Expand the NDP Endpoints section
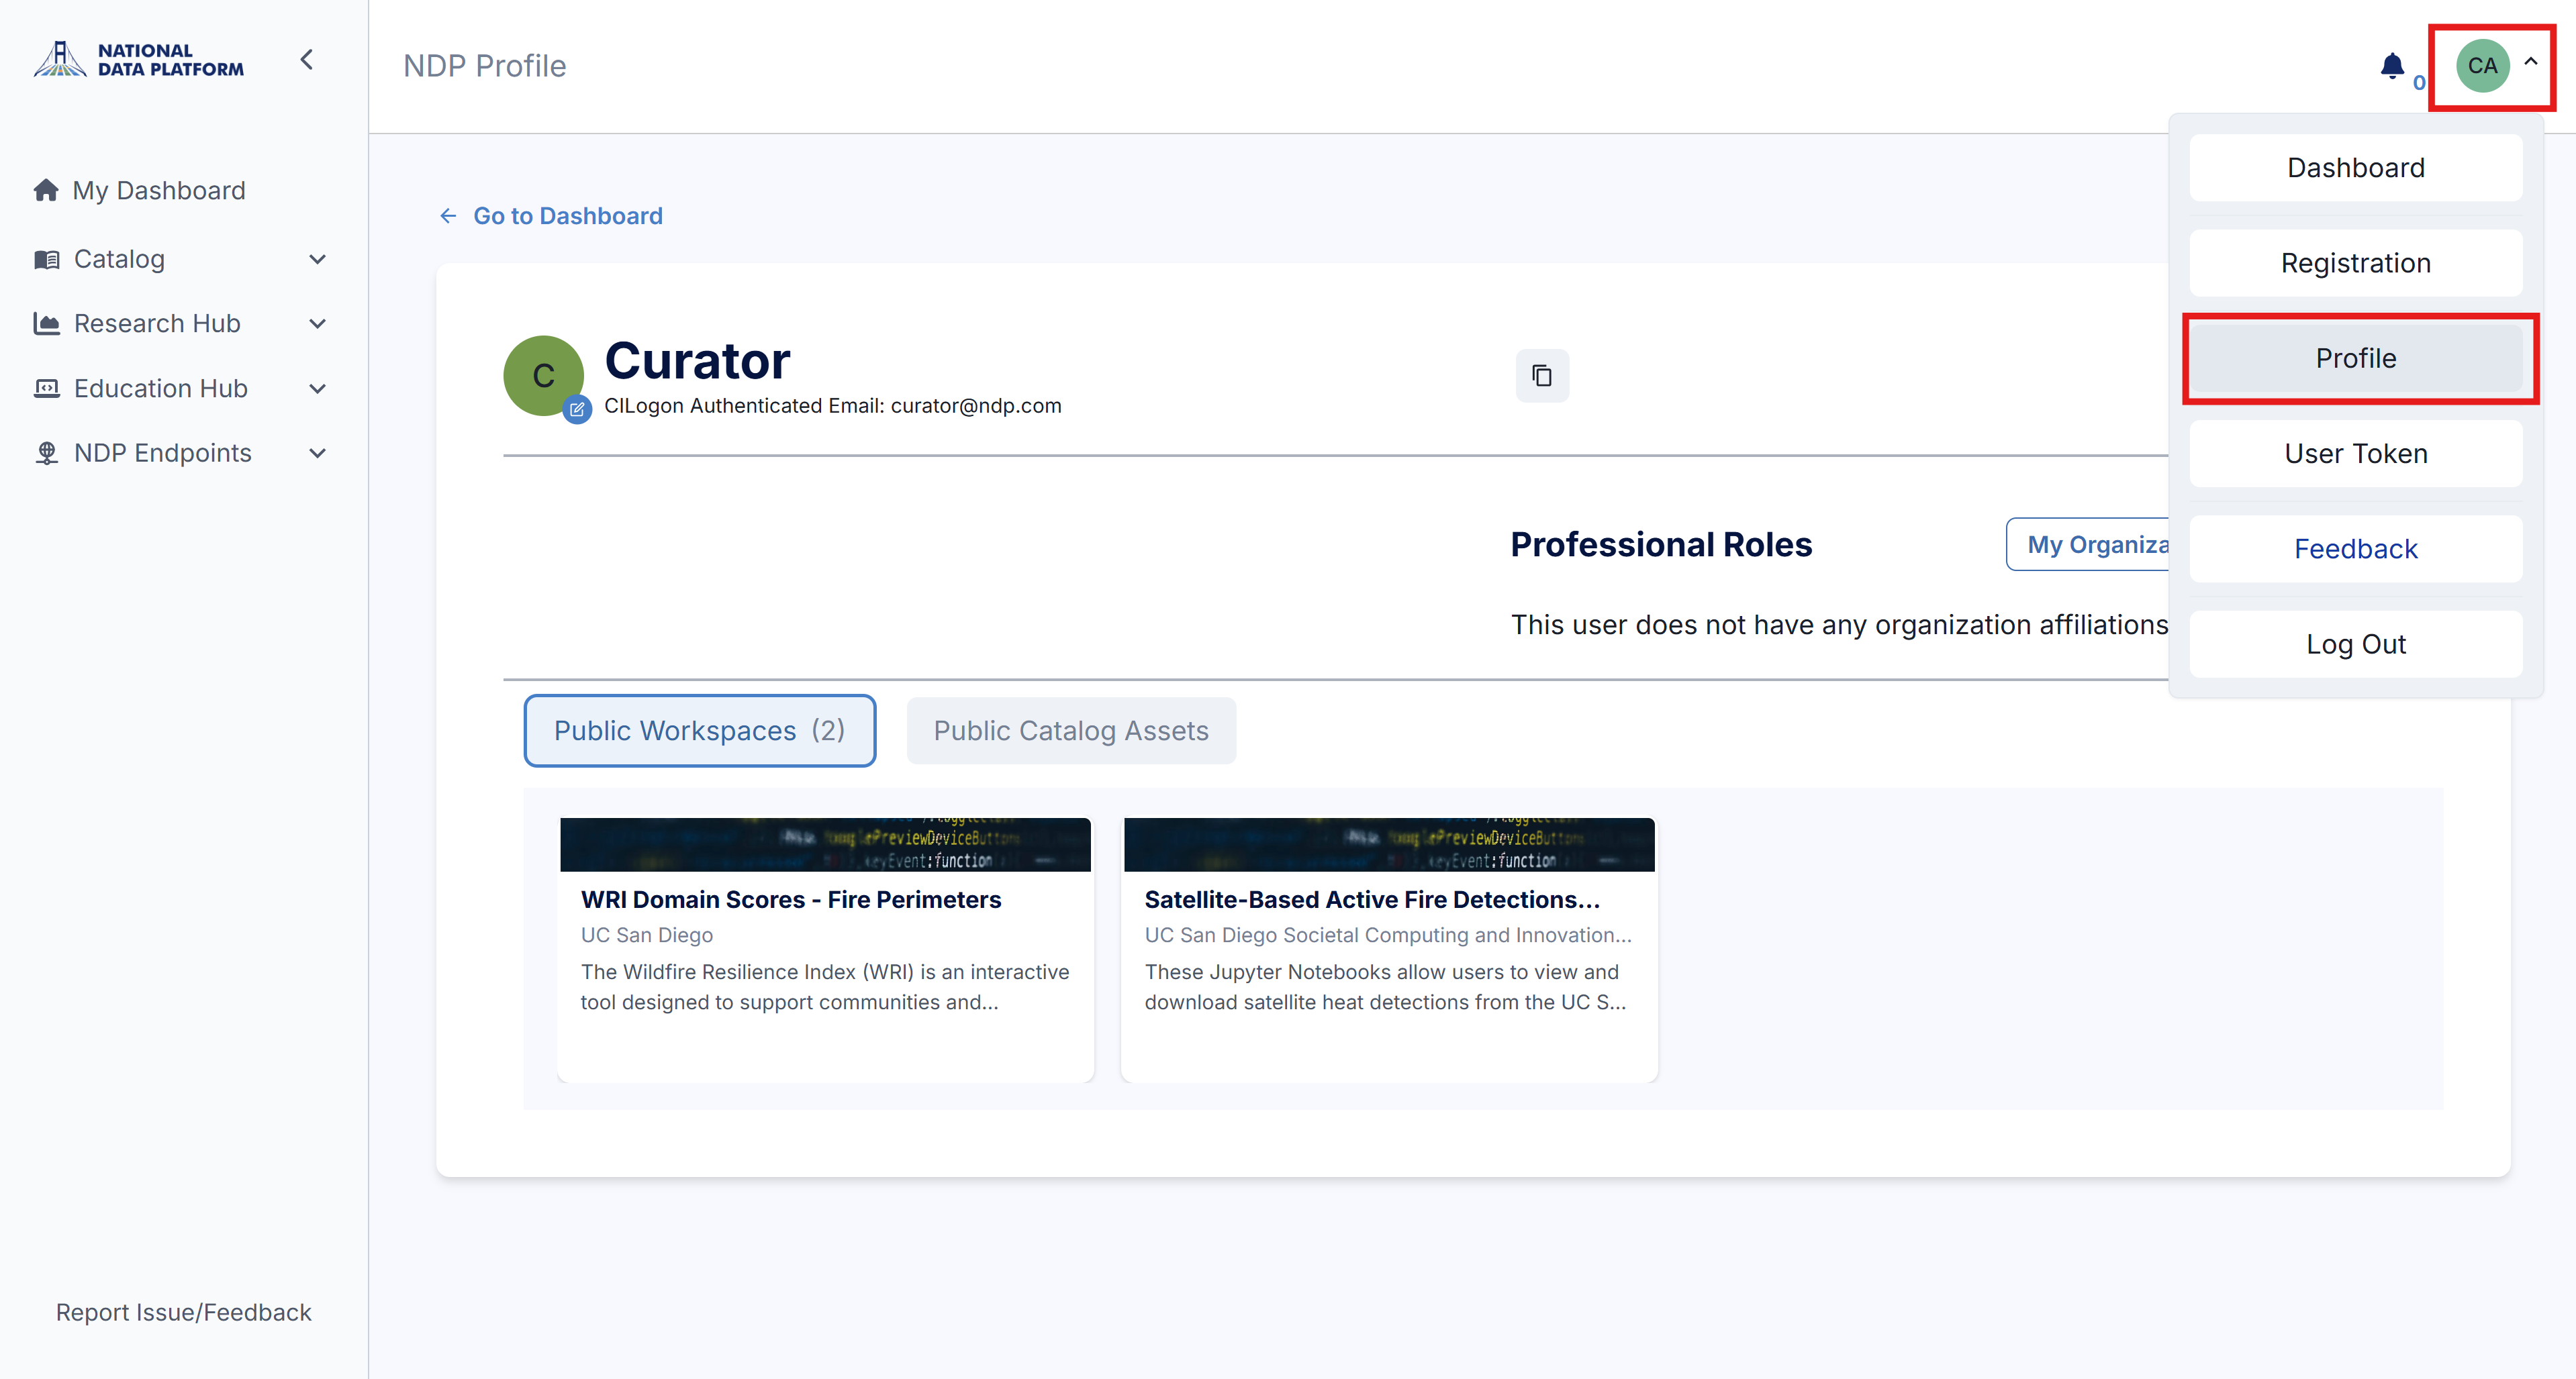Image resolution: width=2576 pixels, height=1379 pixels. pos(182,453)
